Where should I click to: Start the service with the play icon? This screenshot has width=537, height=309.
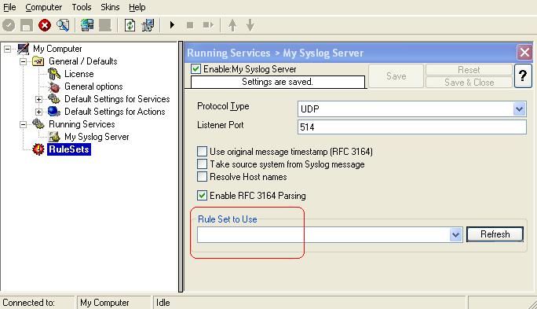point(172,25)
